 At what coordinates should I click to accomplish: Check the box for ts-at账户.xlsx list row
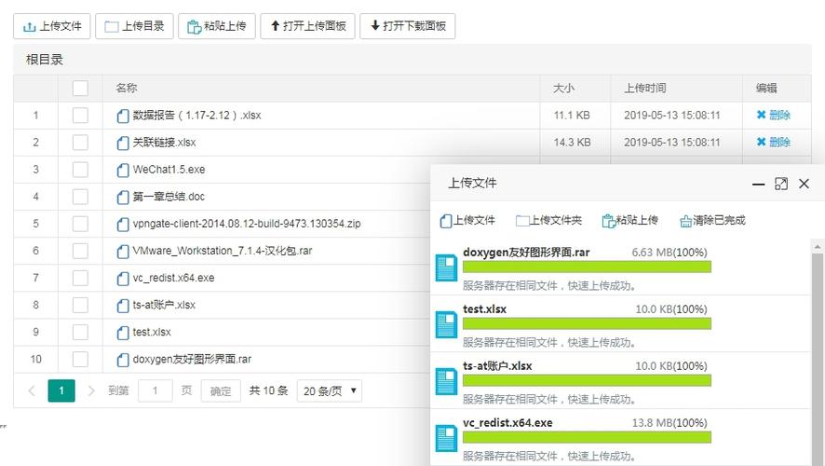(80, 305)
